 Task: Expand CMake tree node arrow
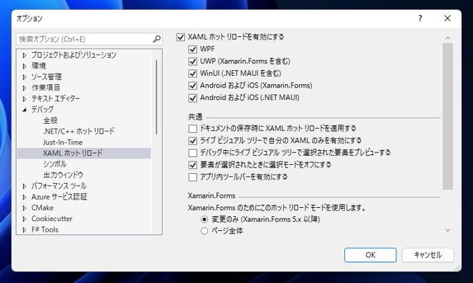24,208
